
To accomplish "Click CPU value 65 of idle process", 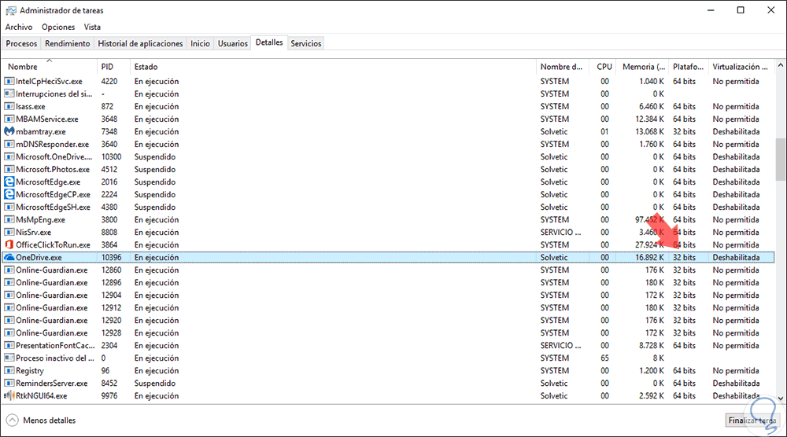I will click(x=604, y=358).
